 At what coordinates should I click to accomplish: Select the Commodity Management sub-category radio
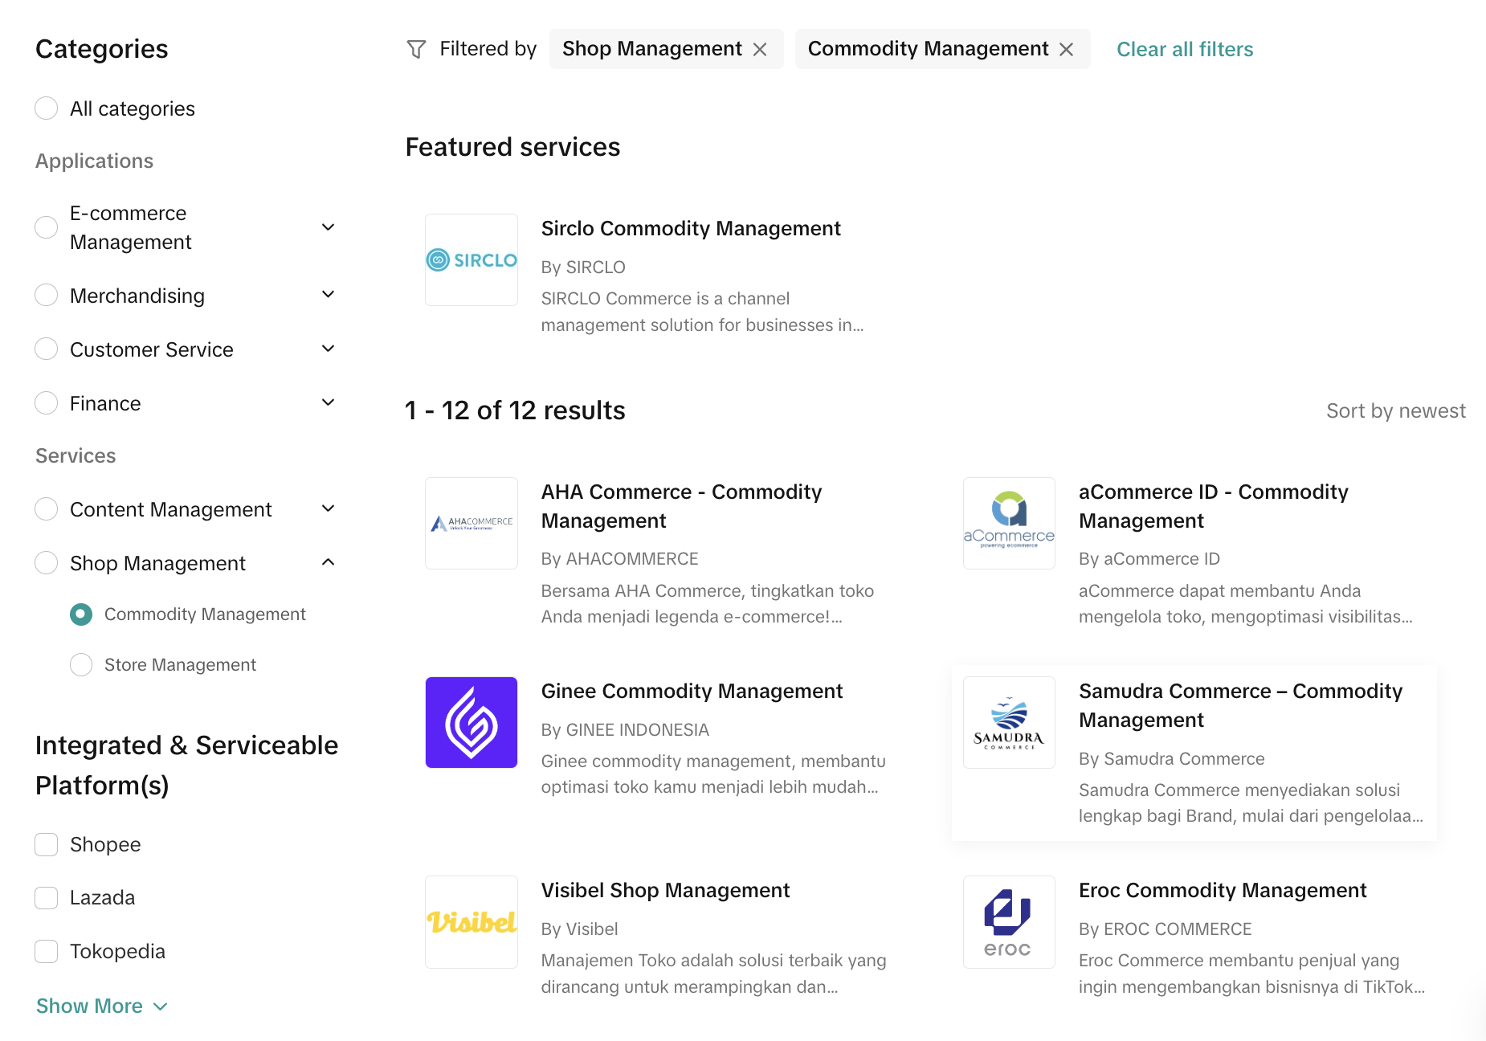click(x=81, y=614)
